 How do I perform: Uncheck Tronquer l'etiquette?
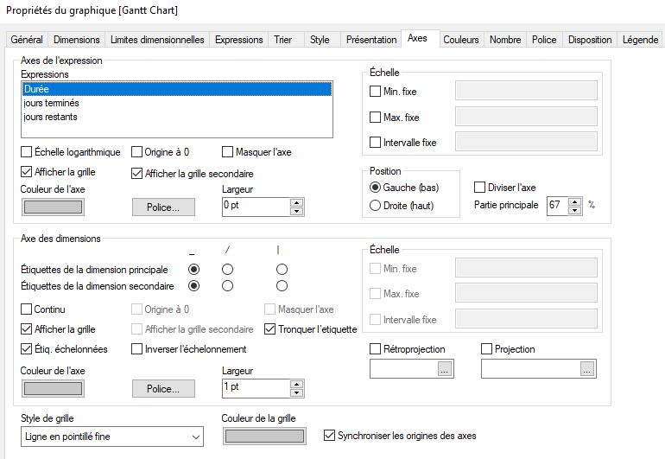click(x=270, y=329)
